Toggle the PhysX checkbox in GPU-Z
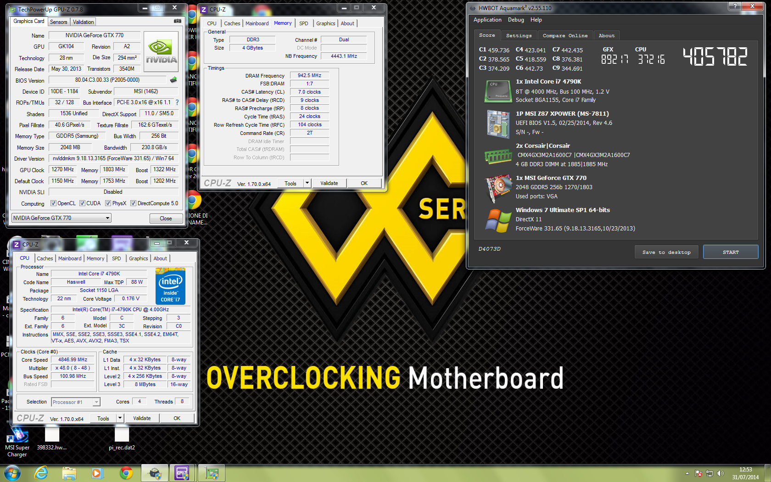The width and height of the screenshot is (771, 482). [108, 203]
